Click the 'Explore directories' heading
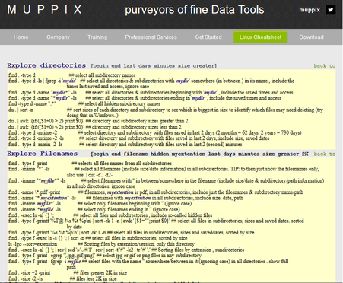343x283 pixels. click(46, 65)
